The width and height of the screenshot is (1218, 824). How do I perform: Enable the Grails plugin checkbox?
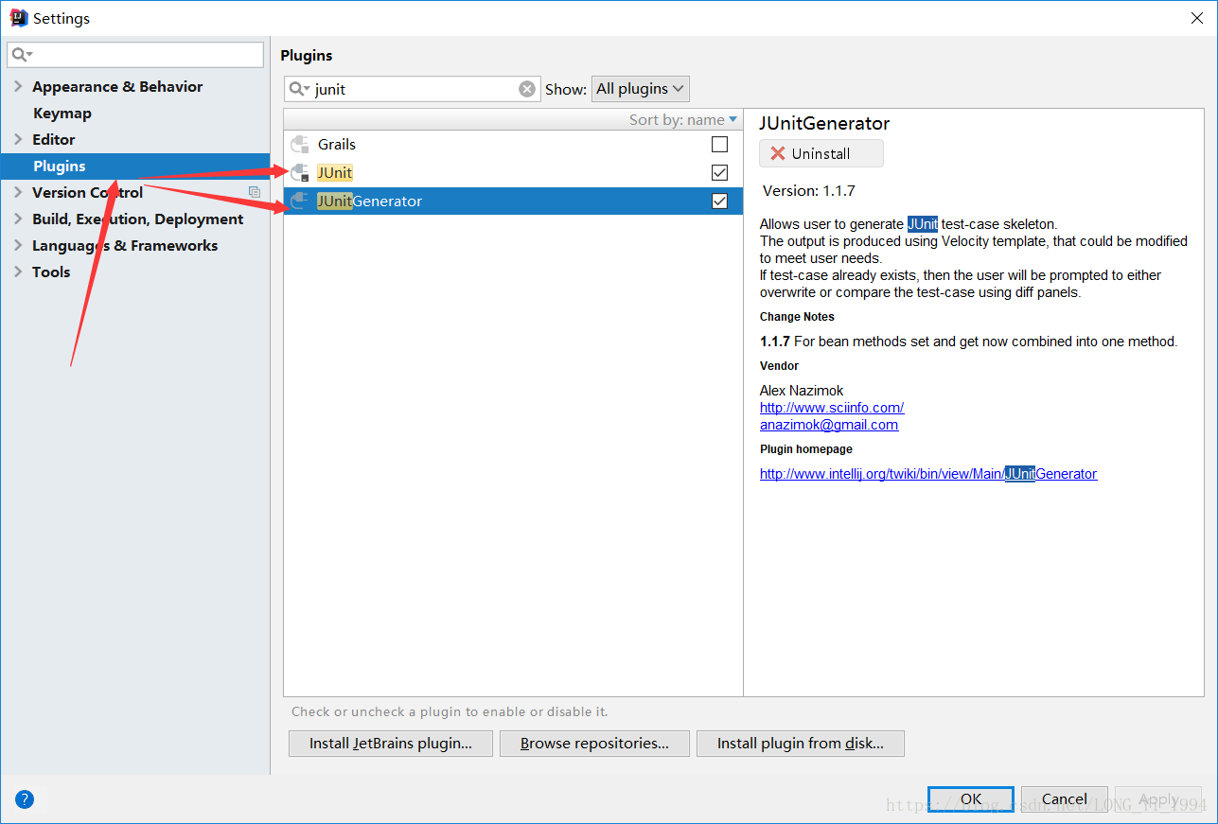pyautogui.click(x=720, y=145)
